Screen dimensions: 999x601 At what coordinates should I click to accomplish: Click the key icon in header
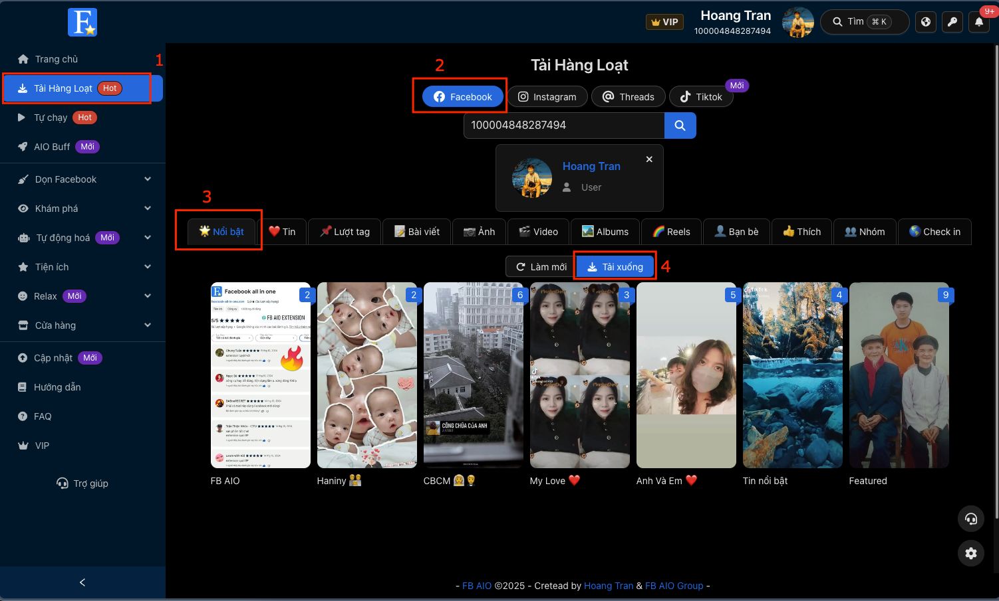[952, 22]
